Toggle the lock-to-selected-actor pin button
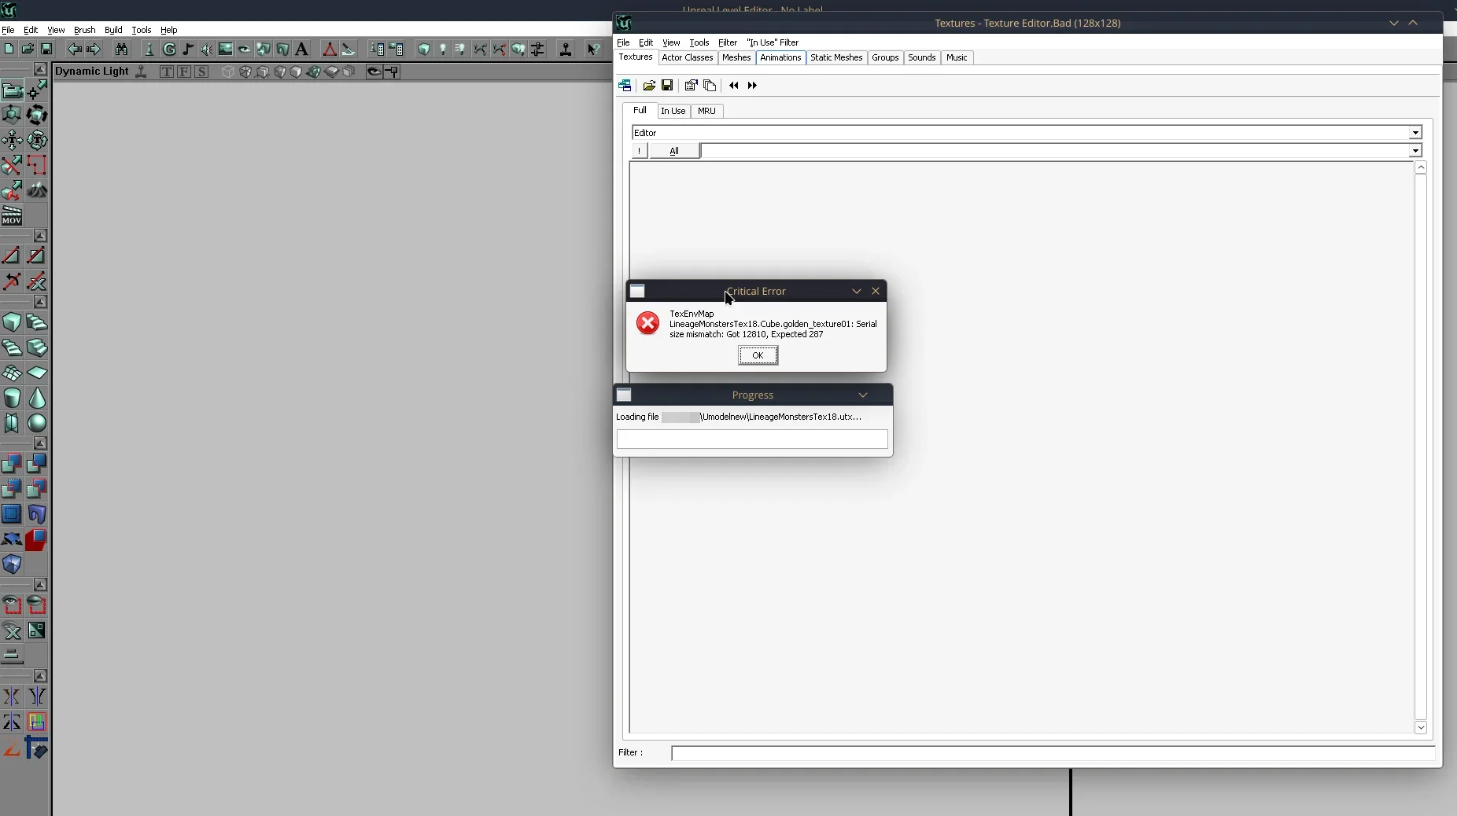Screen dimensions: 1457x816 tap(392, 72)
